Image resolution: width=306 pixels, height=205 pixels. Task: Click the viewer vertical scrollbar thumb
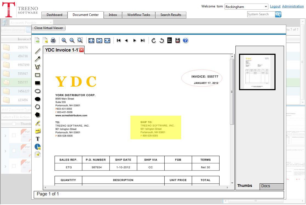click(x=232, y=92)
